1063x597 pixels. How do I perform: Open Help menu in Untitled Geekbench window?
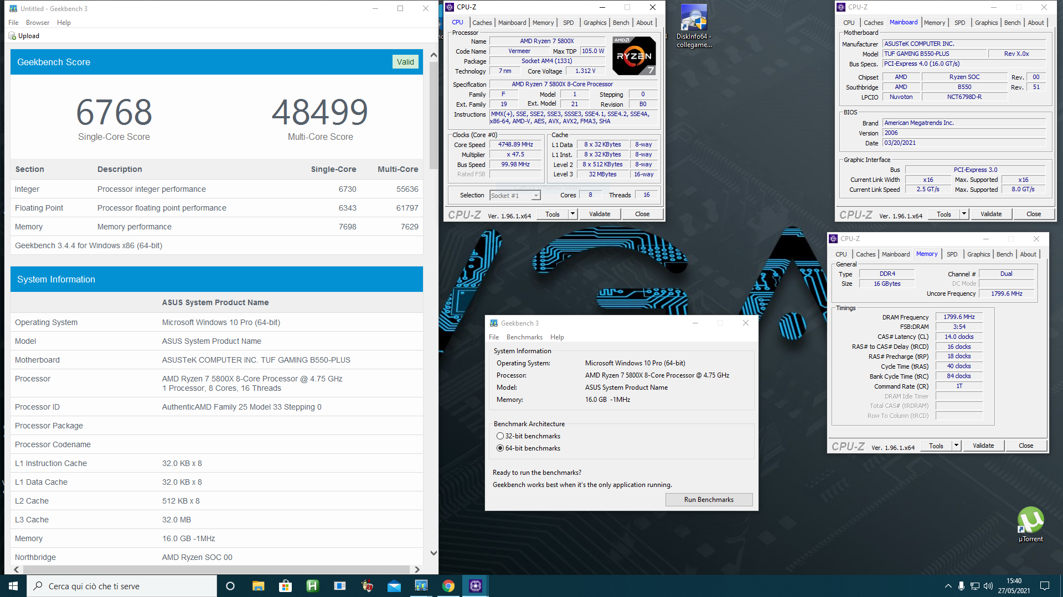tap(64, 23)
